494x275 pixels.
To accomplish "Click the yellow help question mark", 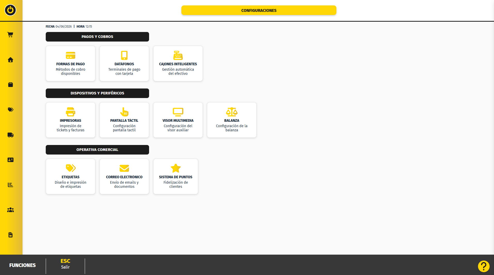I will coord(484,266).
